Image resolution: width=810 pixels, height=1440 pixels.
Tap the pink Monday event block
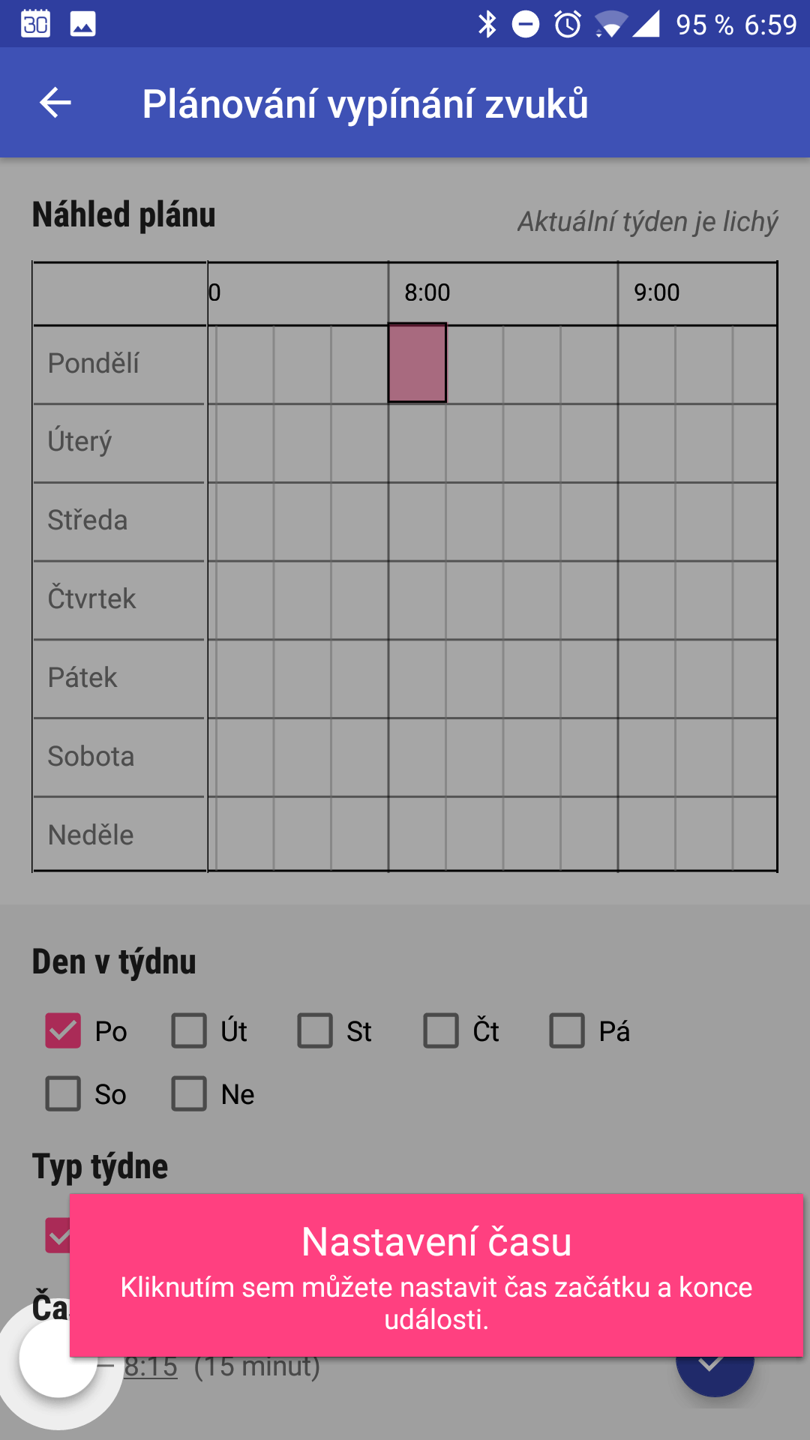coord(417,363)
